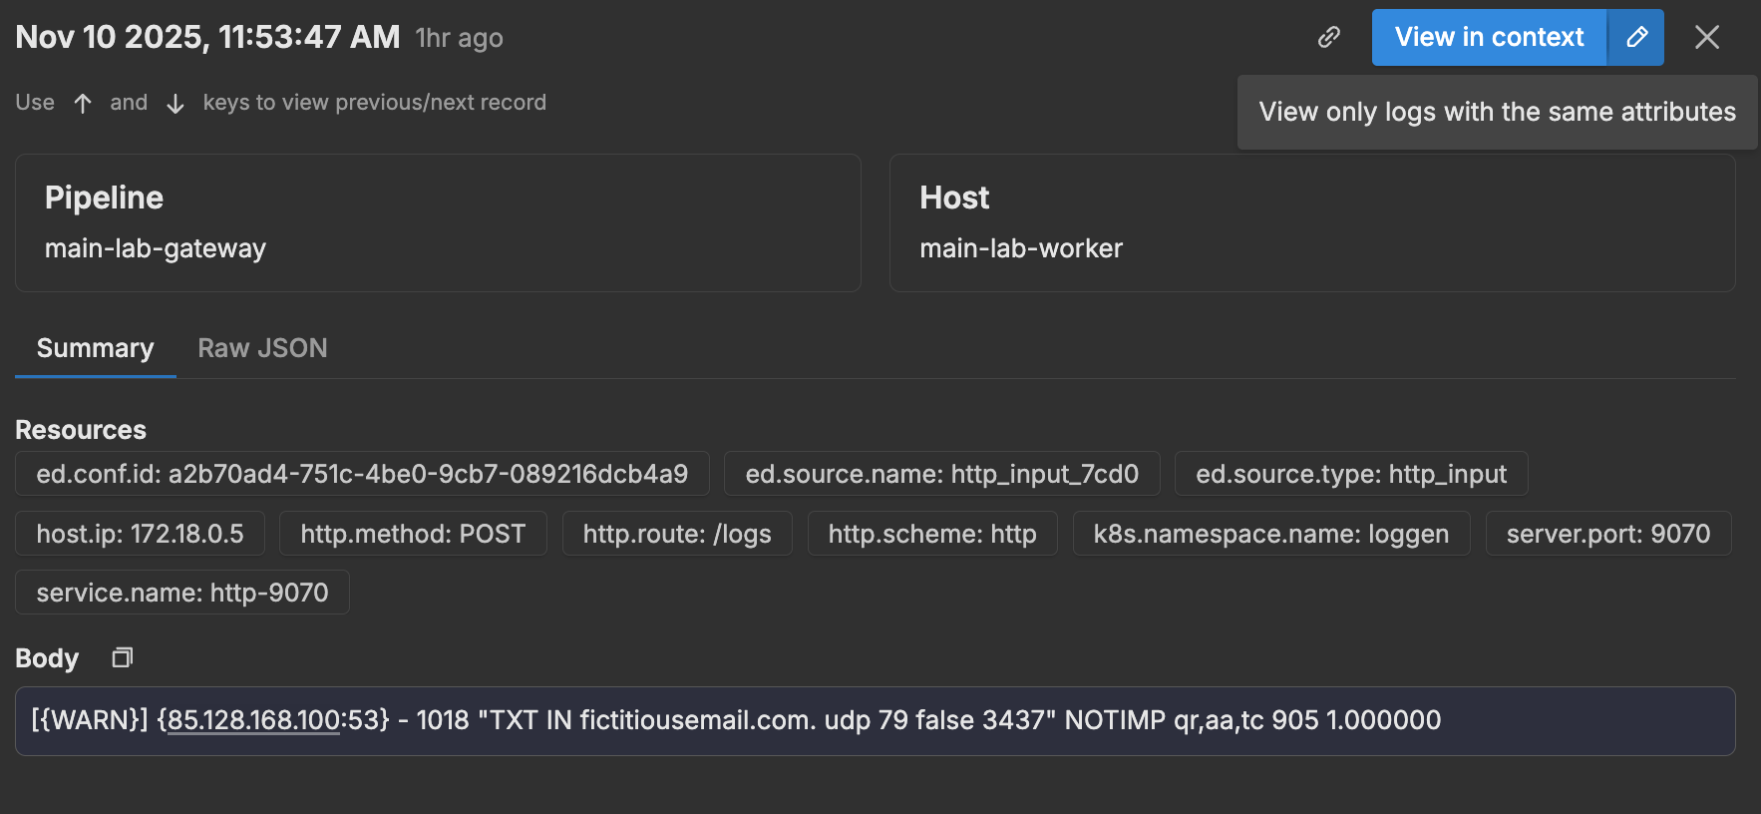This screenshot has width=1761, height=814.
Task: Click the log message body text field
Action: 876,721
